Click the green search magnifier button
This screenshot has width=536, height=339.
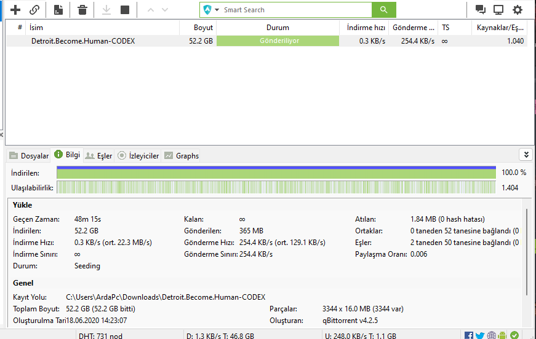[384, 10]
